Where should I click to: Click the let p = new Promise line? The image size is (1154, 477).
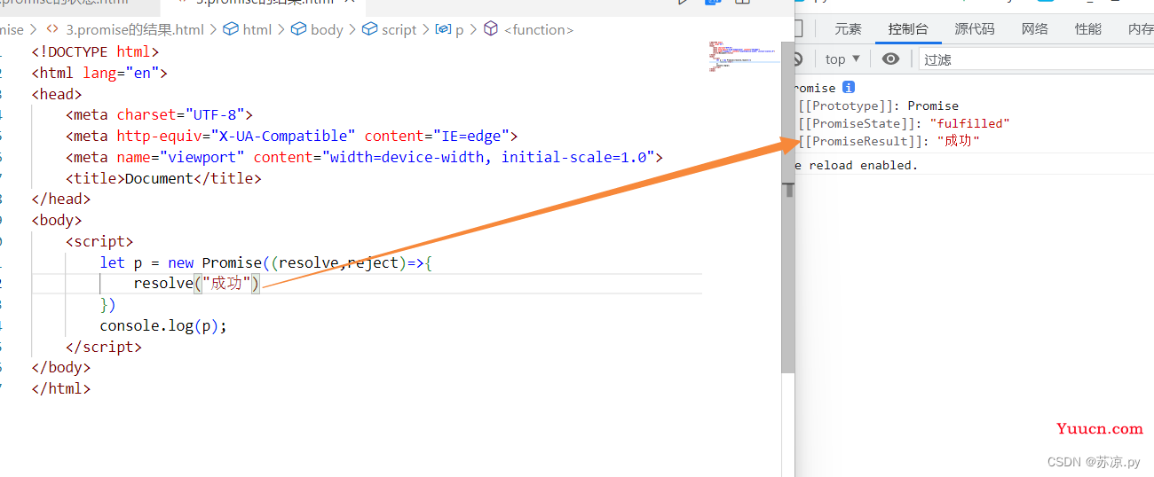266,262
